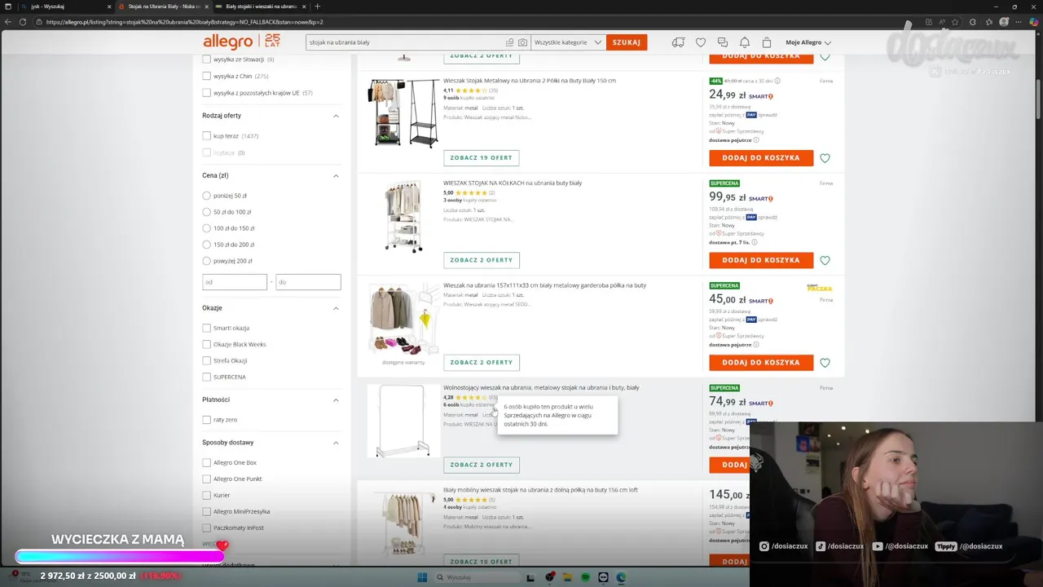The image size is (1043, 587).
Task: Switch to jysk - Wyszukaj tab
Action: [x=67, y=7]
